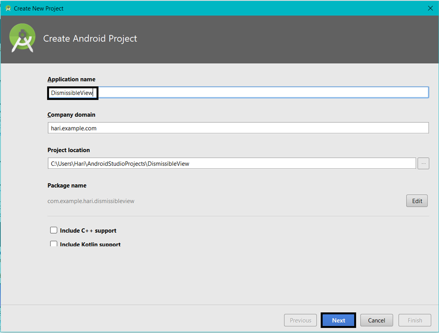Click the Next button
The width and height of the screenshot is (439, 333).
[x=338, y=320]
